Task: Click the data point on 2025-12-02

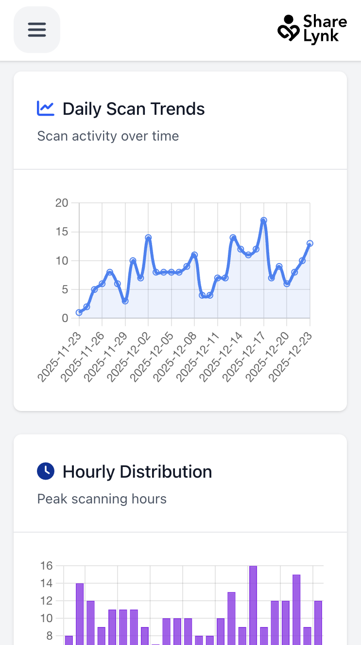Action: tap(148, 238)
